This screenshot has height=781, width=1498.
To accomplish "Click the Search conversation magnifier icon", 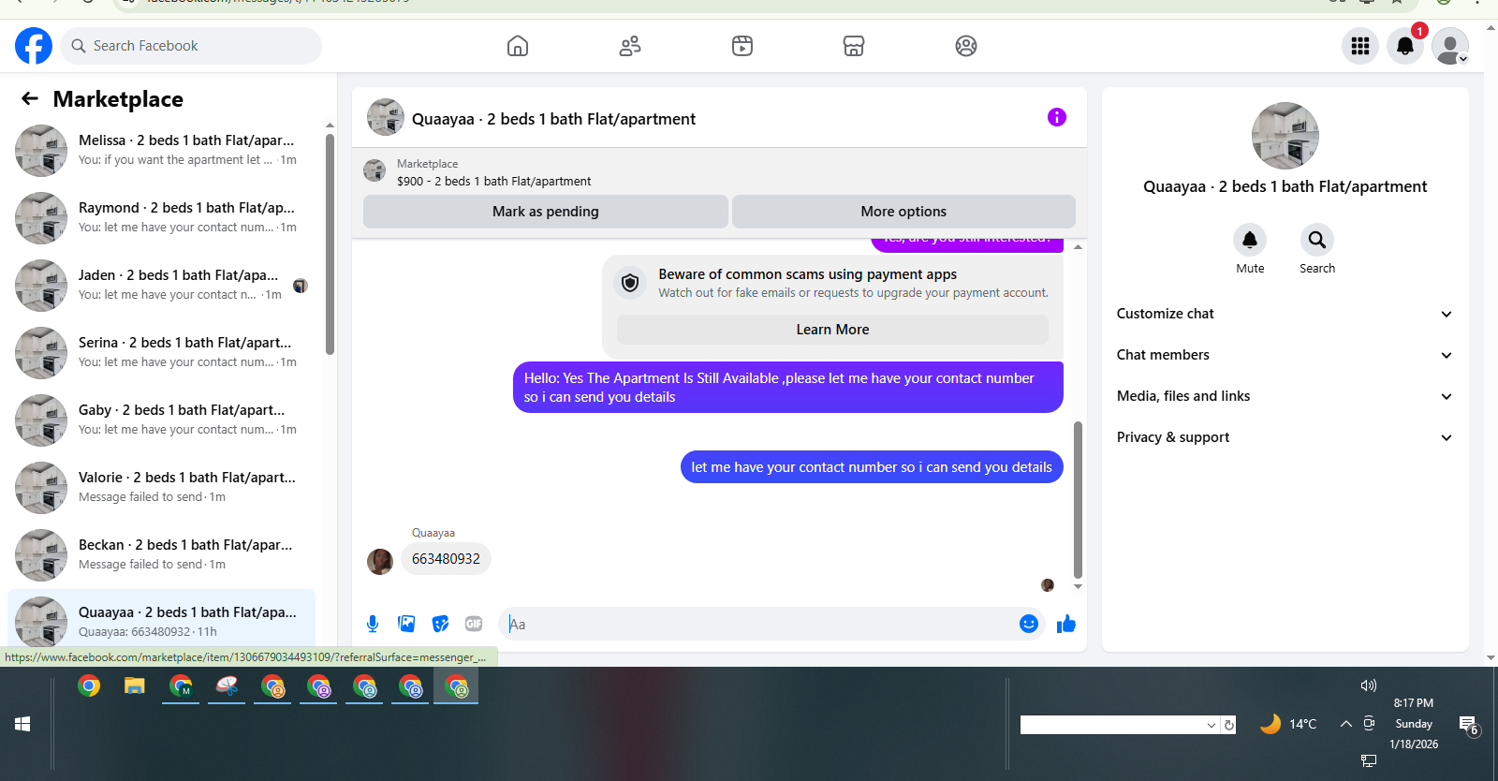I will pyautogui.click(x=1317, y=240).
